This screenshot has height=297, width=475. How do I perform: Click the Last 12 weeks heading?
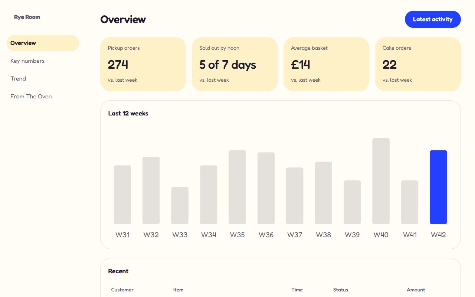128,114
